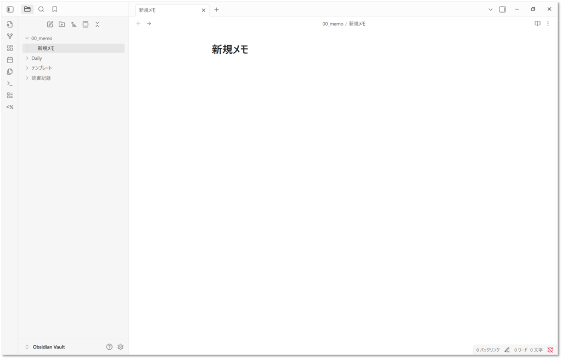Open the tab list dropdown chevron
Image resolution: width=562 pixels, height=359 pixels.
point(490,9)
